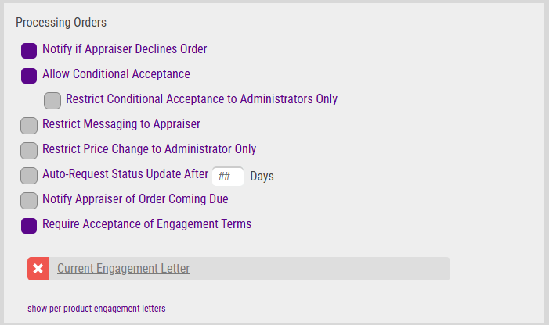Click the Require Acceptance of Engagement Terms label
549x325 pixels.
146,223
